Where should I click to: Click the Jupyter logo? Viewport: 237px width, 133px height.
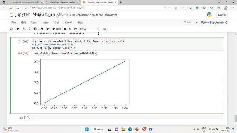(19, 15)
